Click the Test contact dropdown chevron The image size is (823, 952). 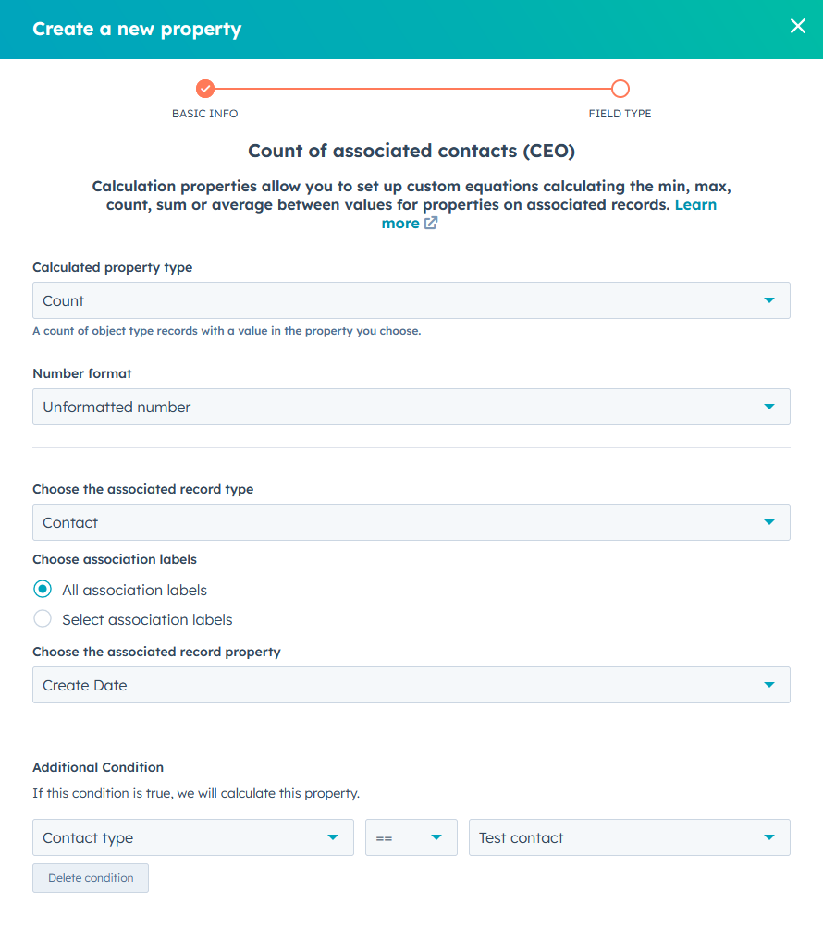(x=768, y=837)
